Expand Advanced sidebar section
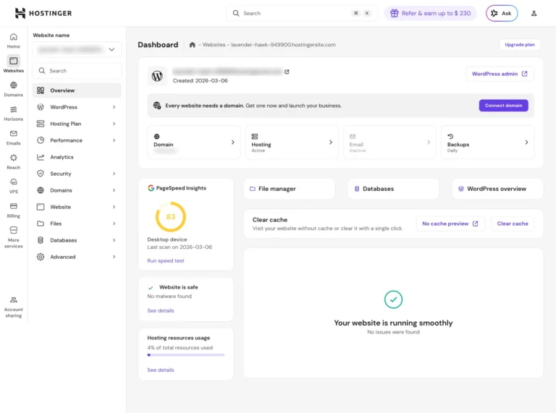 click(77, 257)
